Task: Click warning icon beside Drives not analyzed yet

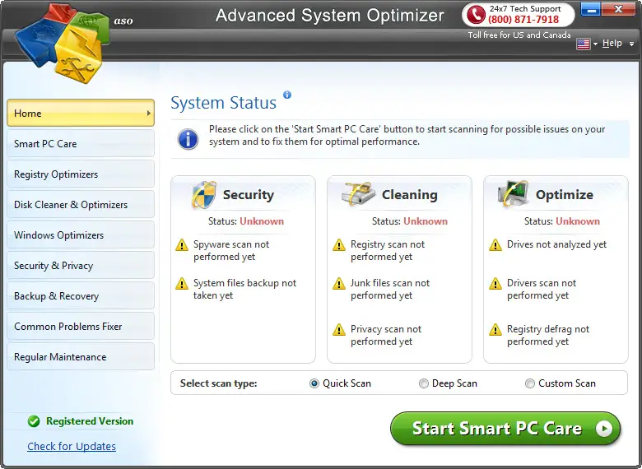Action: (495, 245)
